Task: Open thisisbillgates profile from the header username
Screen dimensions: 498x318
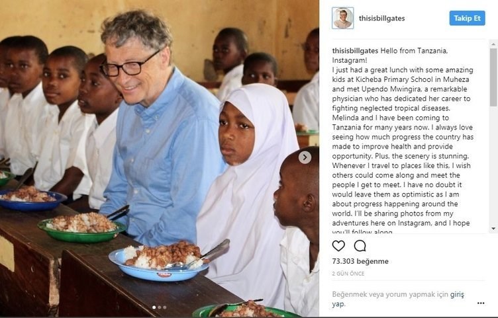Action: point(381,19)
